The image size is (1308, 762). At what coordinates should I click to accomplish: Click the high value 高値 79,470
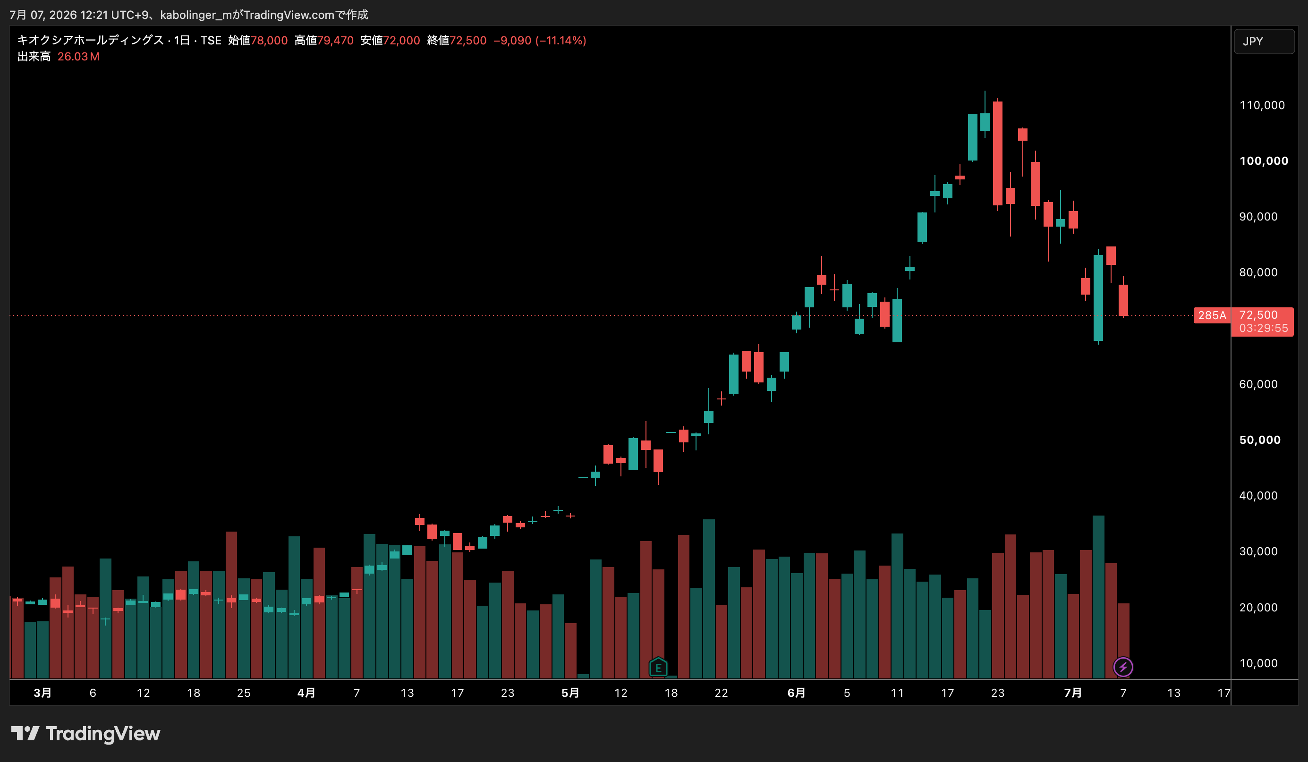pos(324,40)
